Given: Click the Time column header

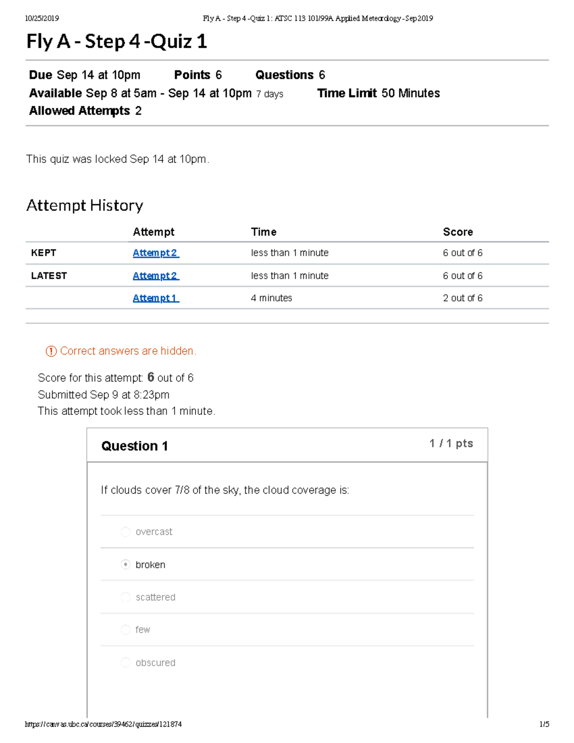Looking at the screenshot, I should tap(264, 232).
